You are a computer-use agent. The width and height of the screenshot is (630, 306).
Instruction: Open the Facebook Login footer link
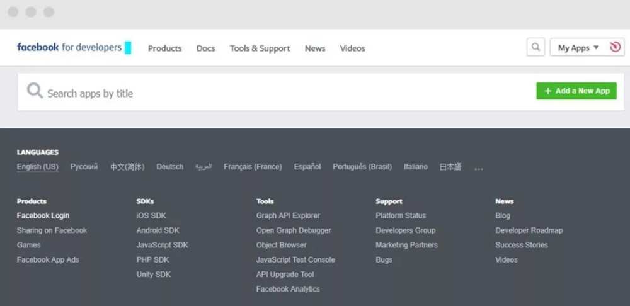click(43, 215)
